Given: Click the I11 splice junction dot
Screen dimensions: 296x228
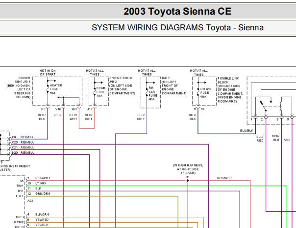Looking at the screenshot, I should point(188,181).
